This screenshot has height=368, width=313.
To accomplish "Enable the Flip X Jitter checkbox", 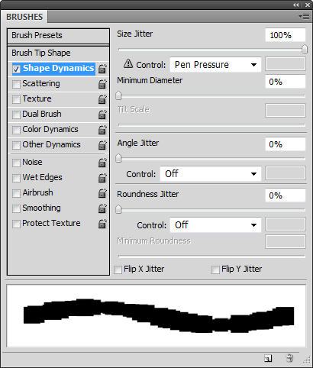I will (118, 270).
